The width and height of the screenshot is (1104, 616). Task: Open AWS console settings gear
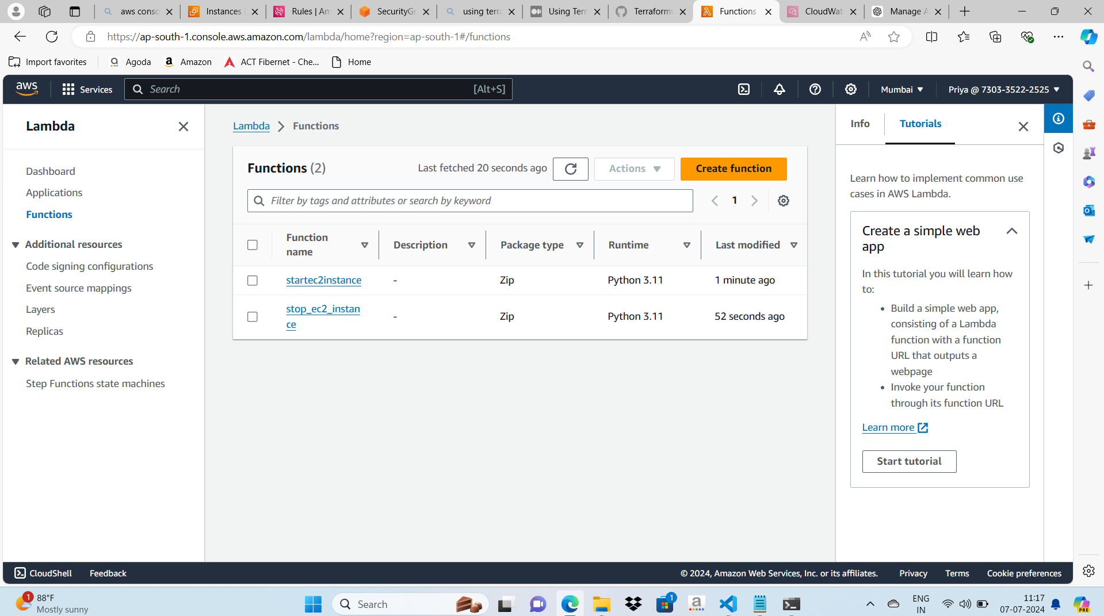point(851,89)
